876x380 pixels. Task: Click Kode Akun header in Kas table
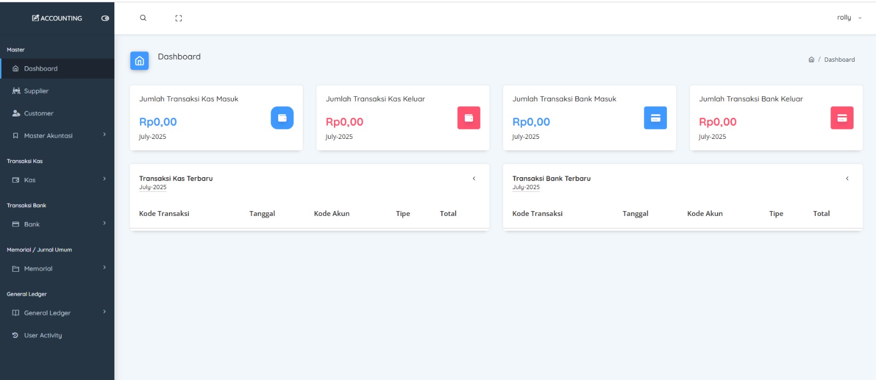(332, 213)
